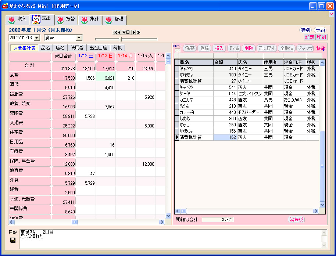Jump back with the double-left arrow button
The height and width of the screenshot is (256, 336).
pos(115,32)
